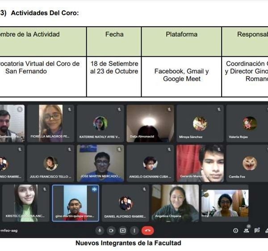This screenshot has width=268, height=251.
Task: Open the three-dot more options menu
Action: (x=134, y=230)
